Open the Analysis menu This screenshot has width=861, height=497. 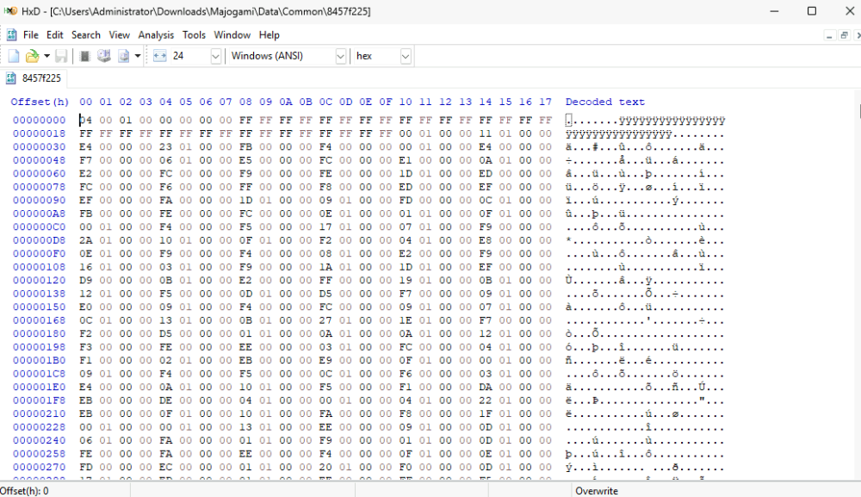point(156,35)
